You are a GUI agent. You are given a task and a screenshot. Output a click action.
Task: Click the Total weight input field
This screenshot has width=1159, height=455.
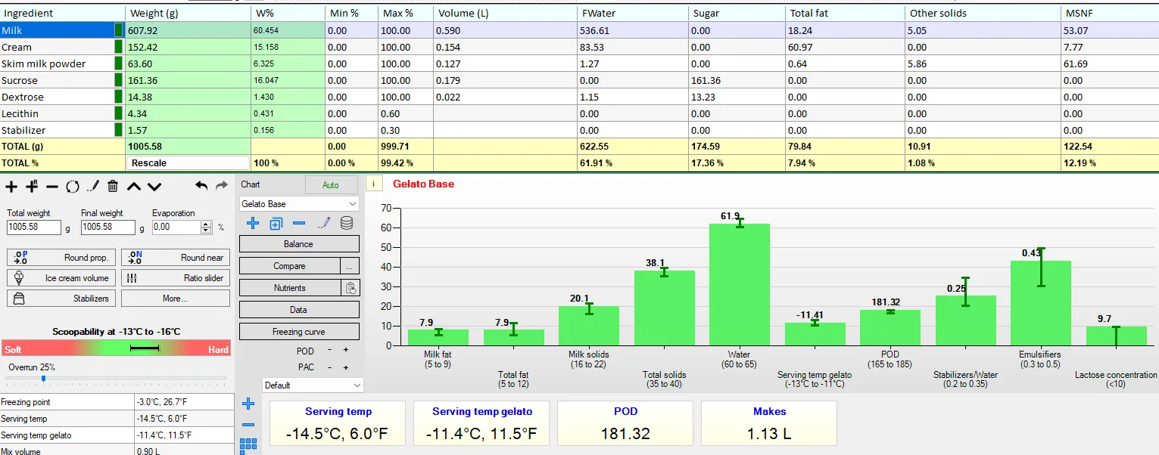click(x=34, y=227)
